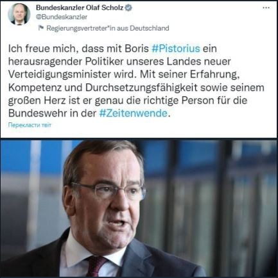Open the three-dot tweet options menu
The image size is (278, 278).
[266, 8]
